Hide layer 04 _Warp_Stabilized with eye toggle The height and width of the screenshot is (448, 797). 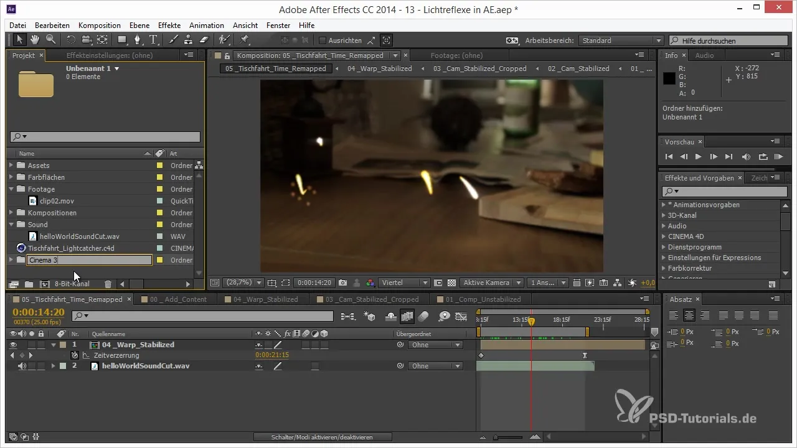click(14, 345)
